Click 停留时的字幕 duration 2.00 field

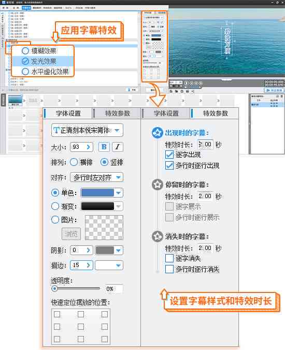pos(205,196)
